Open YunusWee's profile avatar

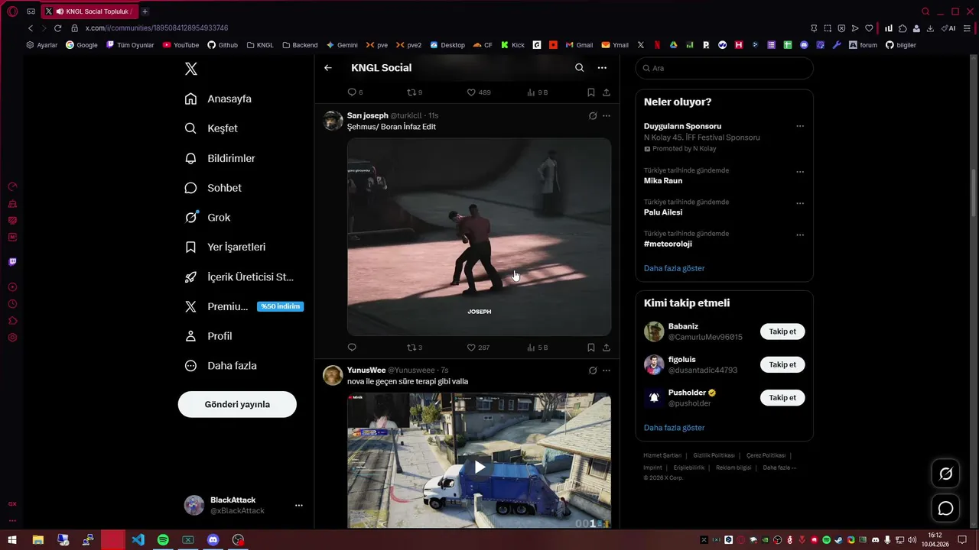click(333, 375)
